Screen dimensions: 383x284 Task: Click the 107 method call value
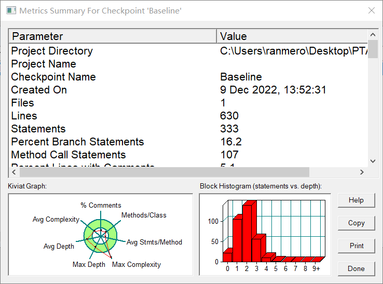click(x=229, y=155)
